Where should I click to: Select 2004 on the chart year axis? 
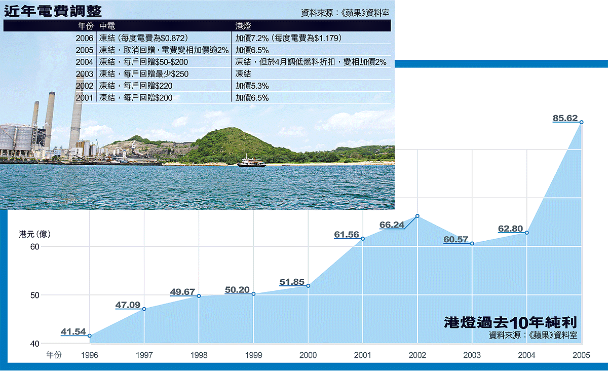click(527, 355)
